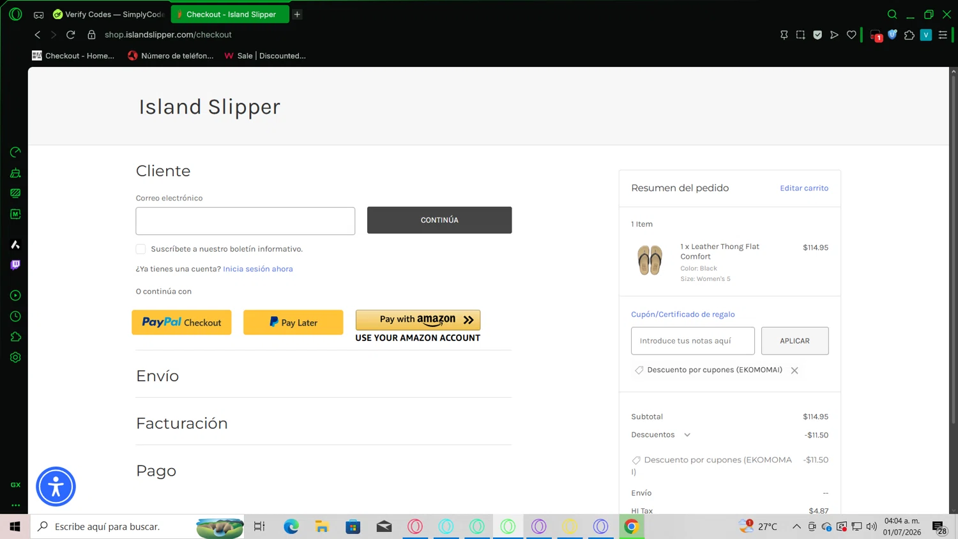Add page to bookmarks with heart icon
This screenshot has width=958, height=539.
851,35
